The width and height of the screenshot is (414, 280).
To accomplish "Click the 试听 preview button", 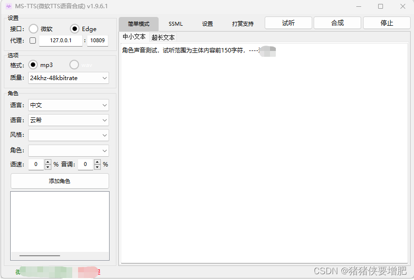I will coord(288,23).
